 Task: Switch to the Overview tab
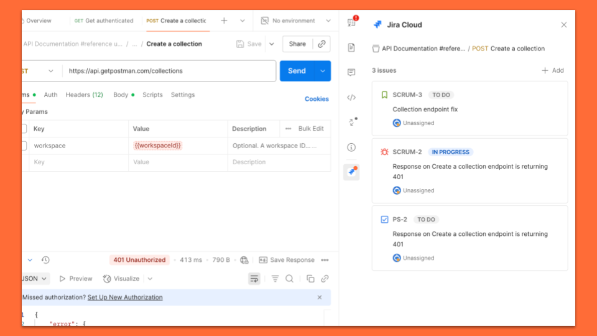(37, 21)
